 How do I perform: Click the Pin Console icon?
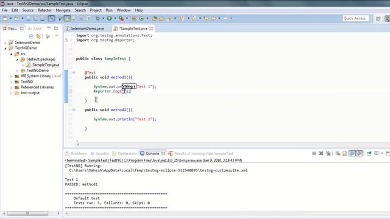[x=369, y=153]
